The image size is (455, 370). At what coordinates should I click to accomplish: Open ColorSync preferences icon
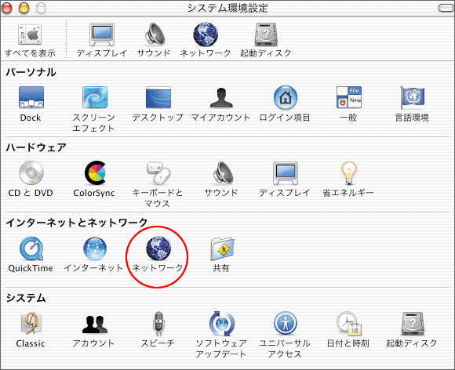[x=95, y=172]
